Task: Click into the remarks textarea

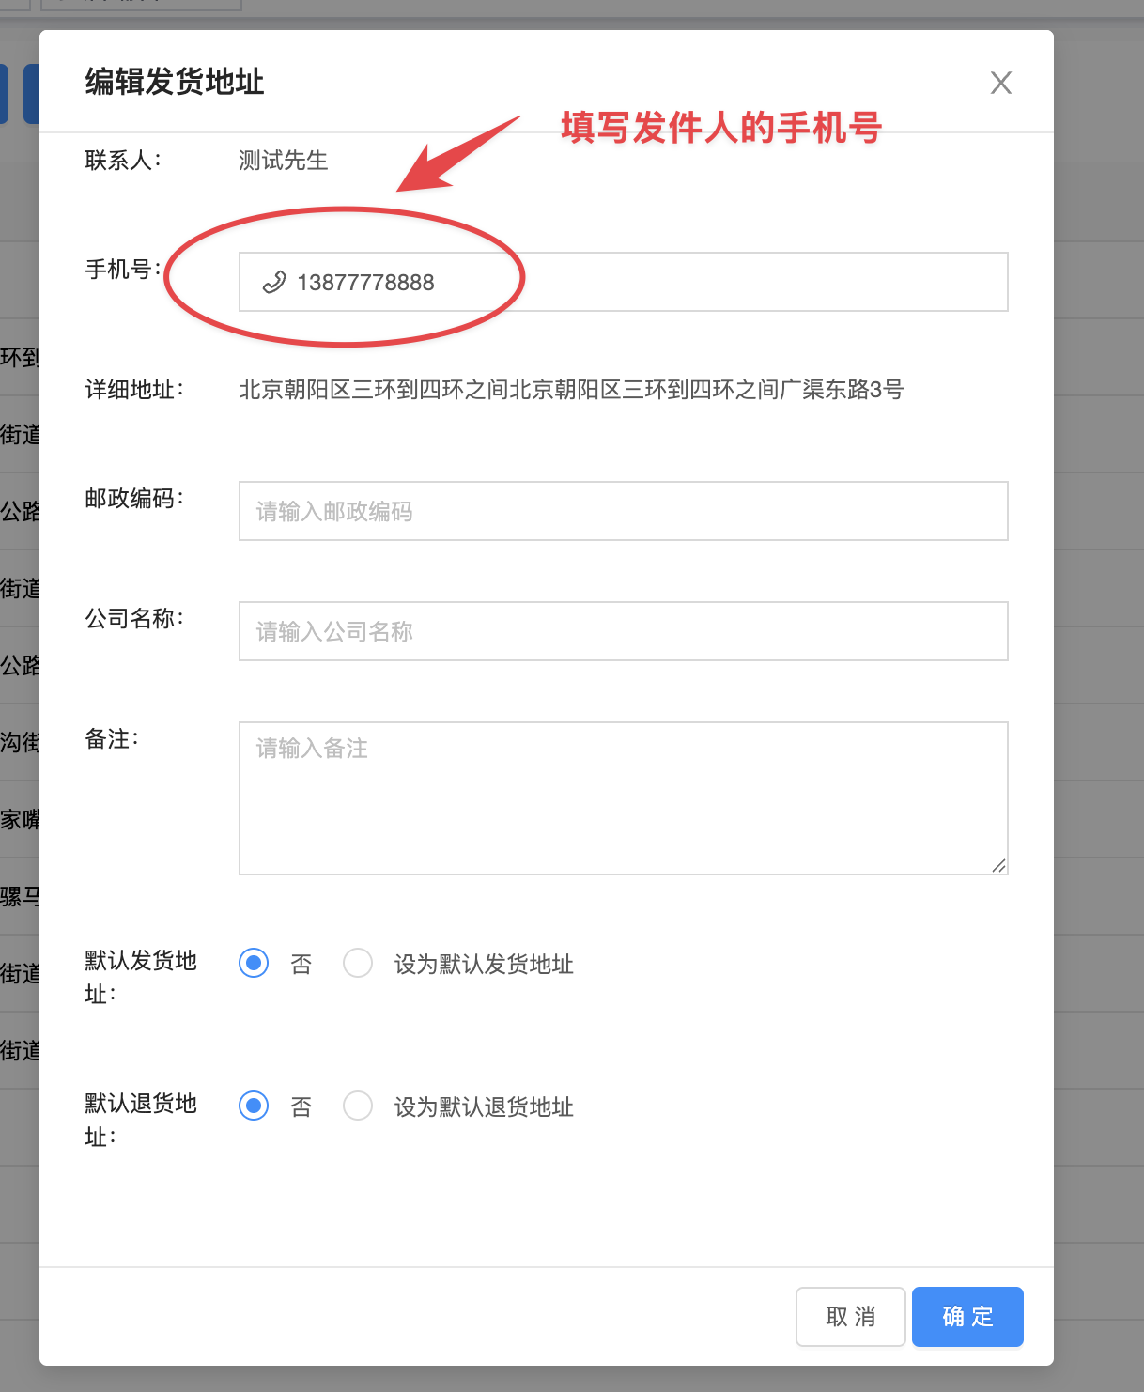Action: pyautogui.click(x=623, y=797)
